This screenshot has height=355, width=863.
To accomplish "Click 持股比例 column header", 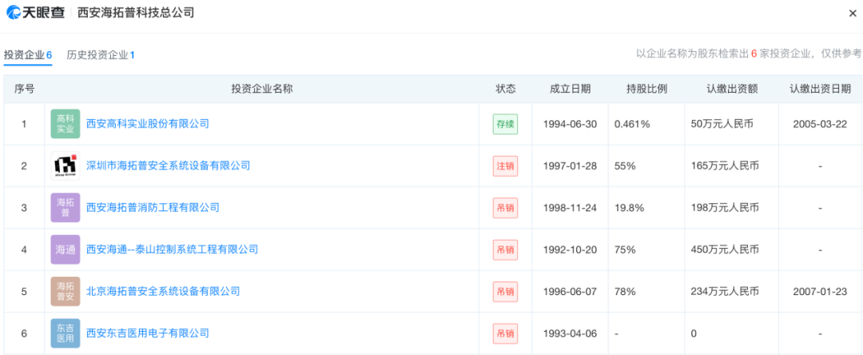I will pos(646,89).
